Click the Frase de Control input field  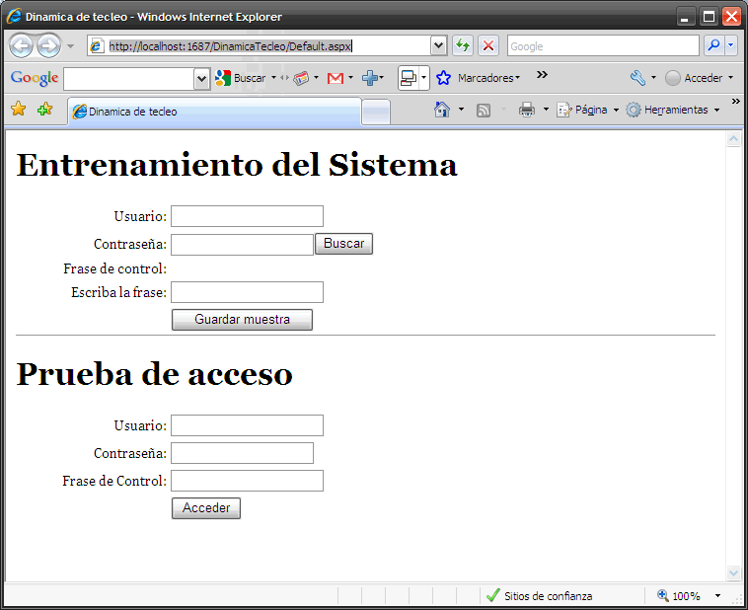pyautogui.click(x=247, y=481)
